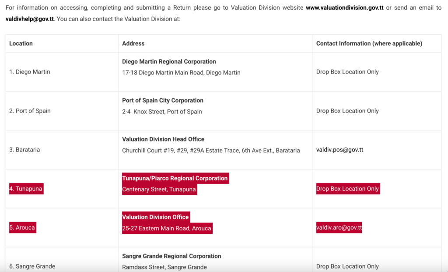Image resolution: width=448 pixels, height=272 pixels.
Task: Click the Location column header
Action: pos(21,43)
